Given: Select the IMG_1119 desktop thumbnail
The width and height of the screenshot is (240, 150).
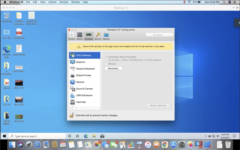Looking at the screenshot, I should point(19,84).
